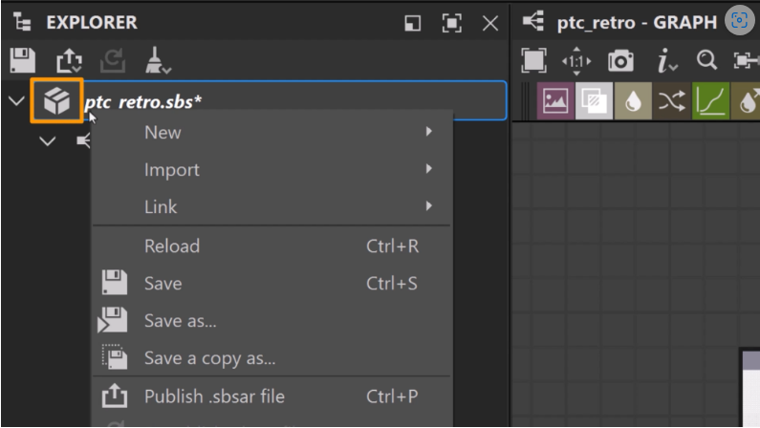Collapse the ptc_retro.sbs package tree
760x428 pixels.
(x=16, y=100)
